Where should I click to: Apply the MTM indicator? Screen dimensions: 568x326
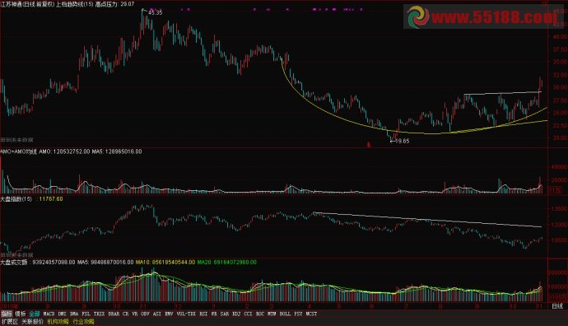pyautogui.click(x=272, y=314)
